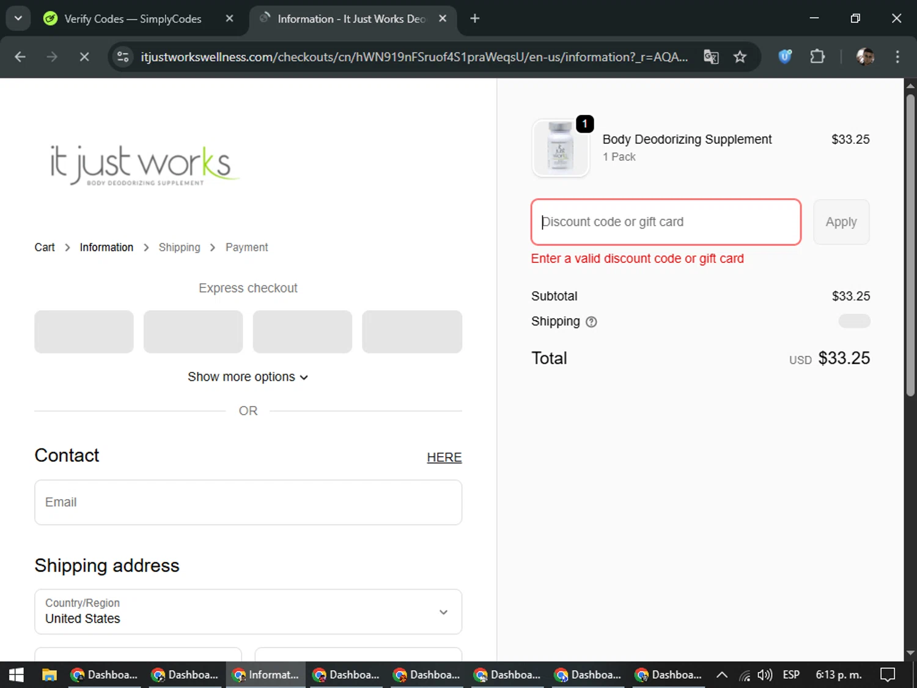The height and width of the screenshot is (688, 917).
Task: Click the scrollbar down arrow
Action: pos(910,653)
